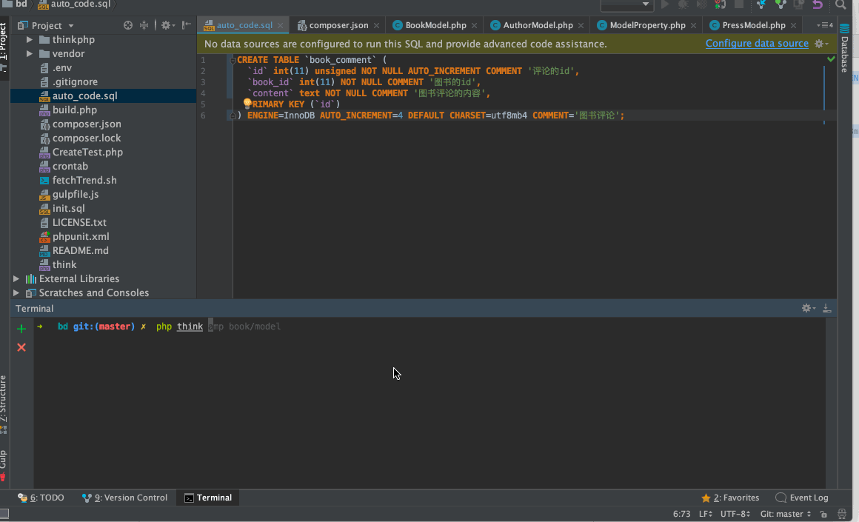Viewport: 859px width, 522px height.
Task: Open Project panel gear settings
Action: (x=167, y=25)
